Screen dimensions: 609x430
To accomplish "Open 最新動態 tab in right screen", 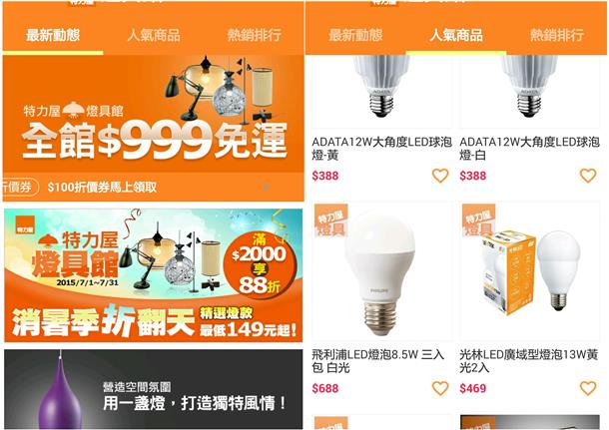I will click(355, 35).
